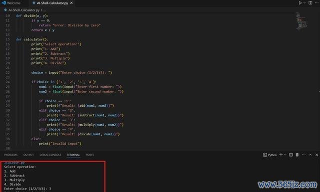Click the code minimap overview
320x192 pixels.
[301, 21]
